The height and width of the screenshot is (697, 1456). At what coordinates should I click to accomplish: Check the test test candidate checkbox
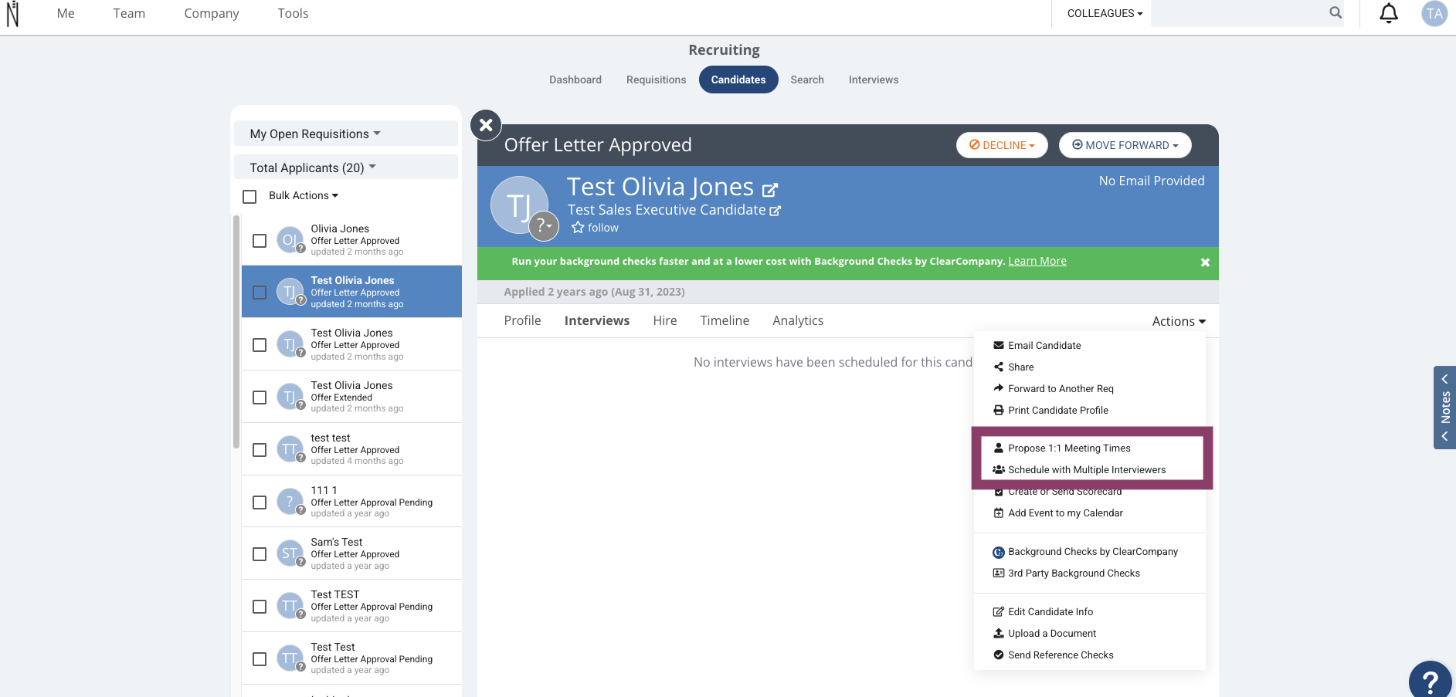click(260, 450)
